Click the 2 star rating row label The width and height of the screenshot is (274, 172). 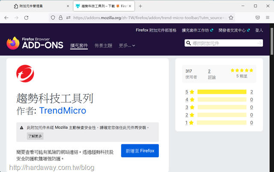(x=190, y=115)
